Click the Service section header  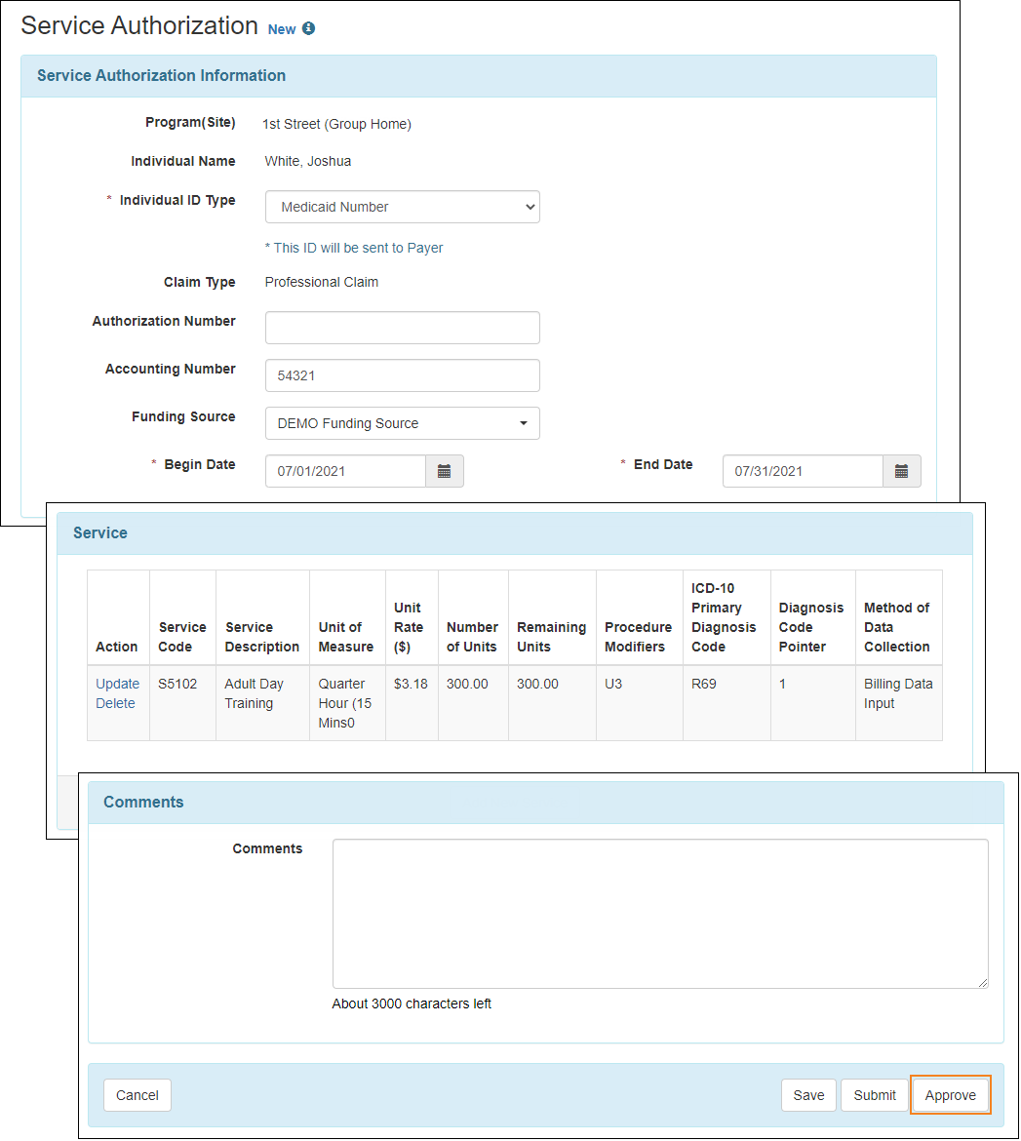pos(99,532)
